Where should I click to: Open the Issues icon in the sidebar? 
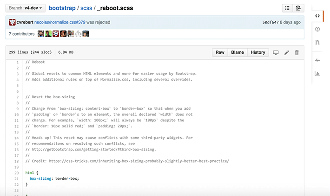click(x=317, y=29)
